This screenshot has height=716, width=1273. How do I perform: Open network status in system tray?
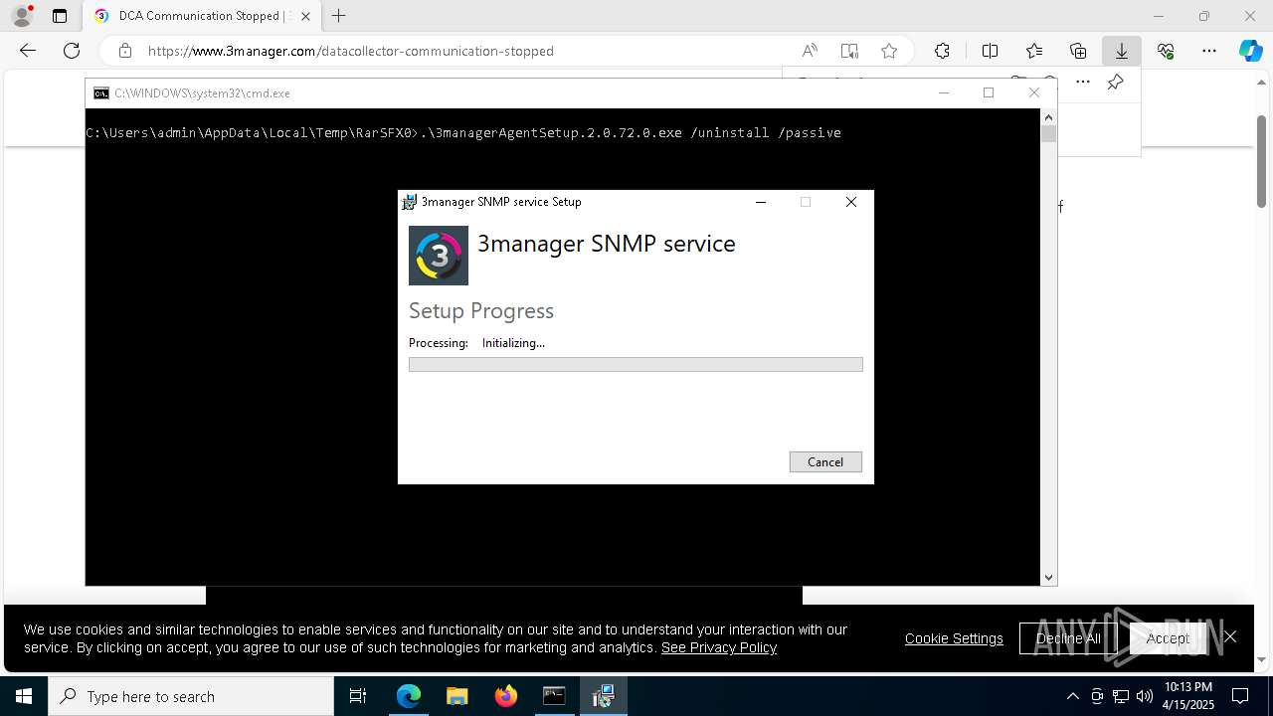tap(1121, 696)
